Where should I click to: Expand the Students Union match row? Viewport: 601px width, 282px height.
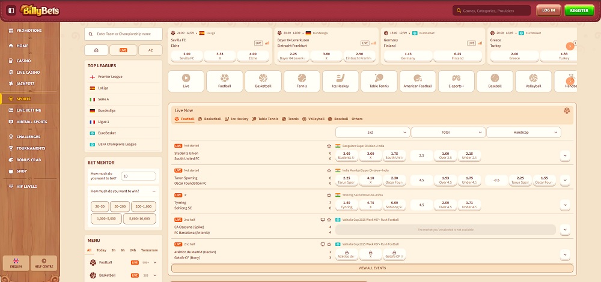pyautogui.click(x=565, y=156)
